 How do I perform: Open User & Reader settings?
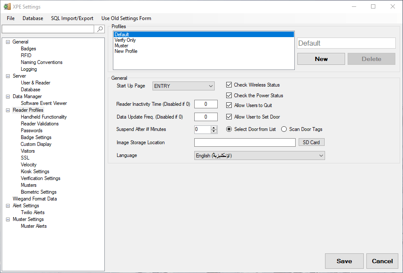click(x=35, y=83)
